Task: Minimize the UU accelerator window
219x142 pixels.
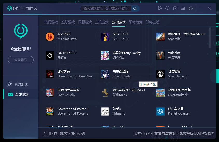Action: (x=202, y=8)
